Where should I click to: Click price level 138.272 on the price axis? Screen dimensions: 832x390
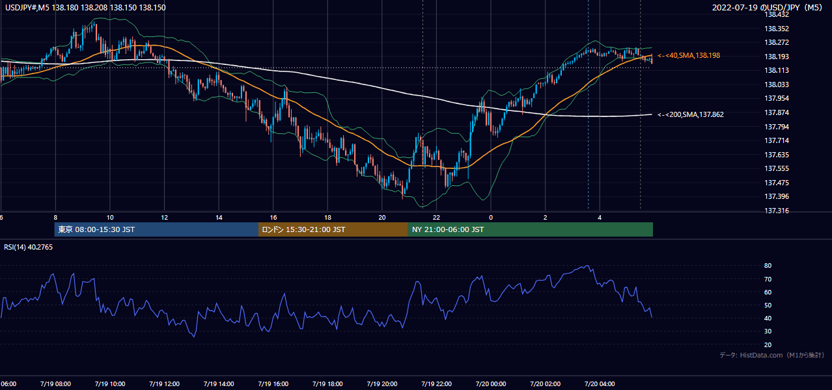pyautogui.click(x=777, y=43)
